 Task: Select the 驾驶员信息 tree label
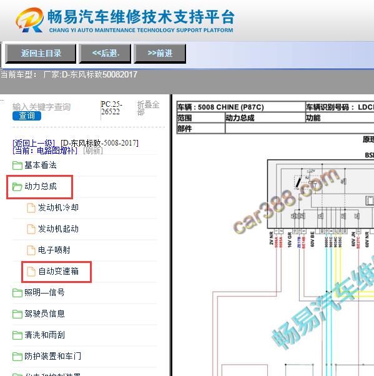click(x=44, y=314)
